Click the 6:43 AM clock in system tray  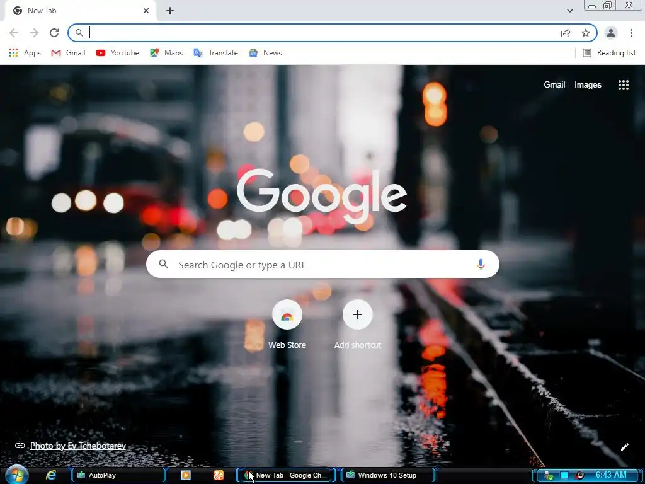click(611, 475)
